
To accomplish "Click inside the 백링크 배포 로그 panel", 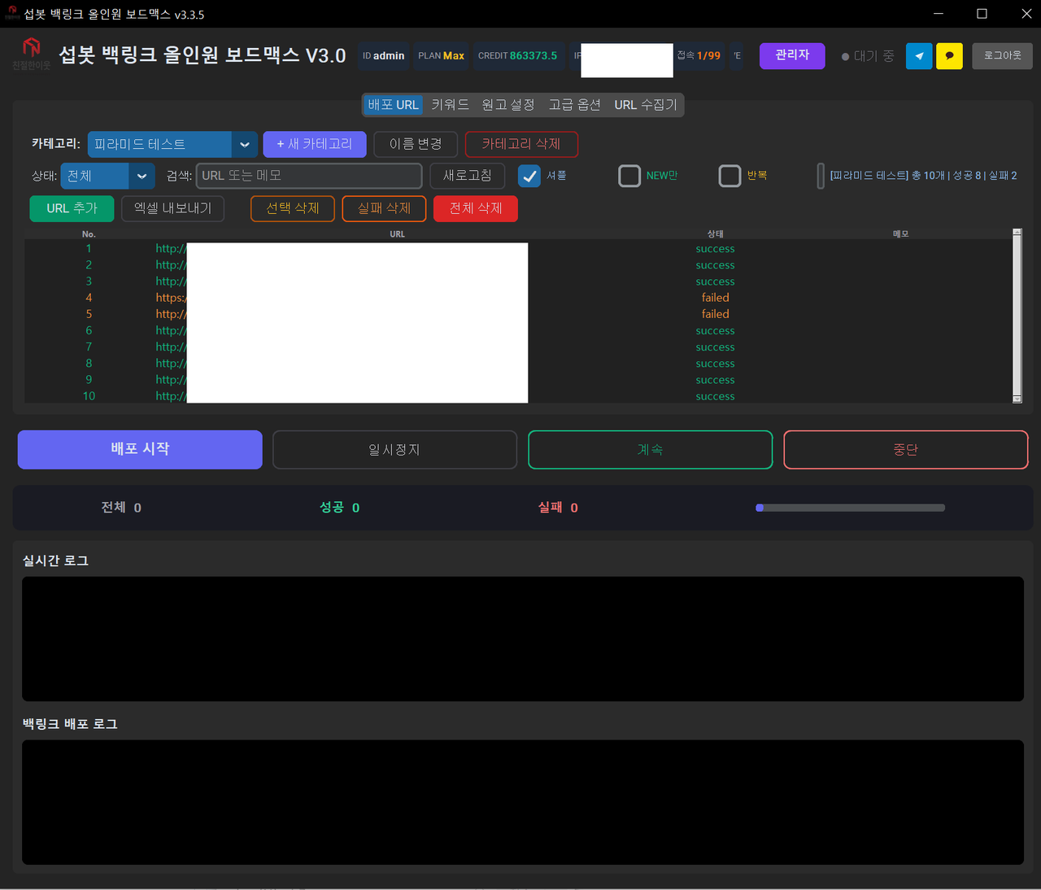I will point(523,802).
